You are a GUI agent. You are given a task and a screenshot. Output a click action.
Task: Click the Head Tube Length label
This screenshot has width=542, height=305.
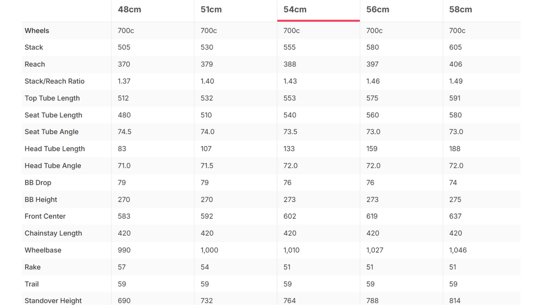pyautogui.click(x=54, y=149)
